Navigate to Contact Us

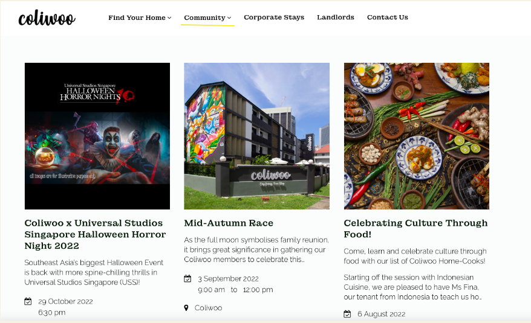388,18
